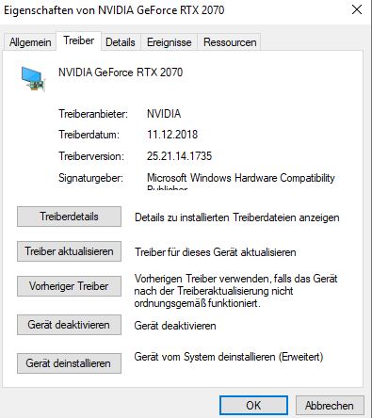Click the Treiberversion value 25.21.14.1735

click(x=179, y=156)
